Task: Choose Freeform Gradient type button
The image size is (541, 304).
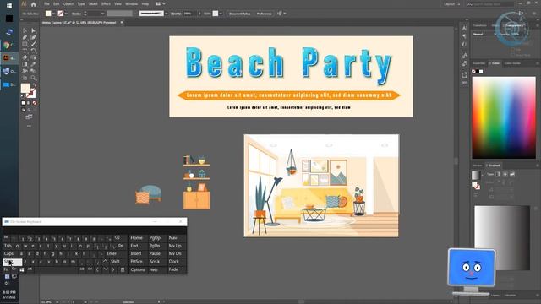Action: tap(512, 175)
